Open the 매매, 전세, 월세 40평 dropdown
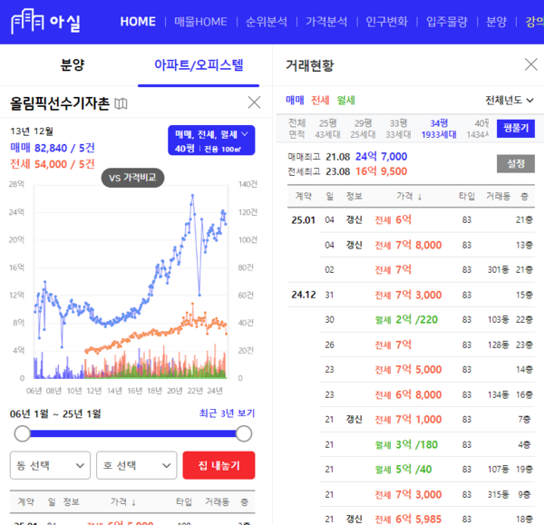The image size is (544, 525). point(211,141)
